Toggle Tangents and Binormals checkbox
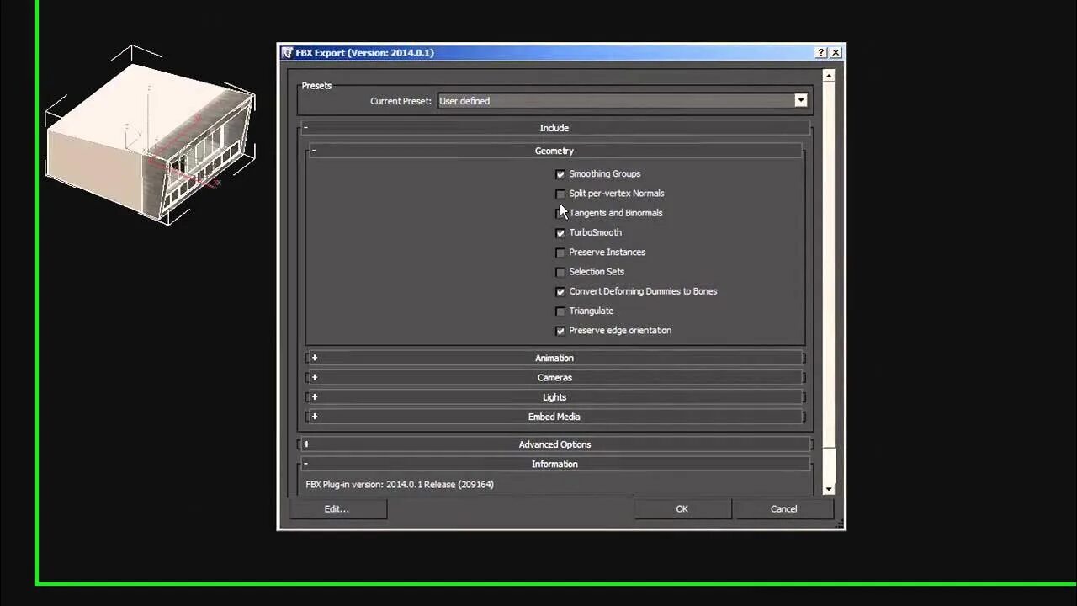The width and height of the screenshot is (1077, 606). [560, 213]
